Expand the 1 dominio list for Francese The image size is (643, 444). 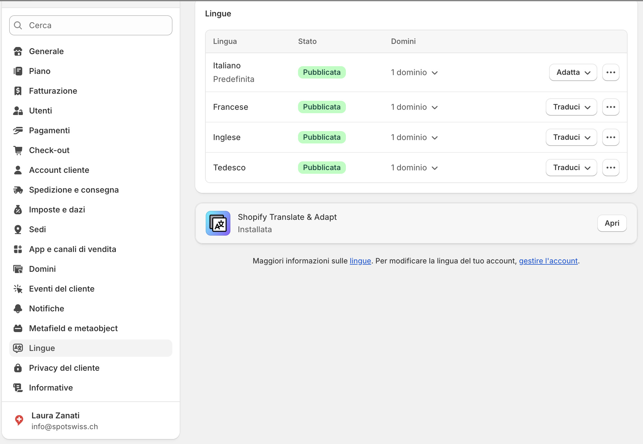(x=414, y=107)
